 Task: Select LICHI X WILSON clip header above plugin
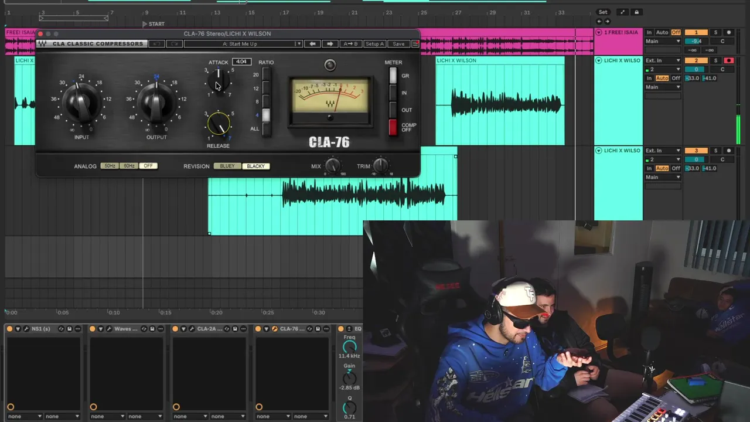tap(500, 60)
